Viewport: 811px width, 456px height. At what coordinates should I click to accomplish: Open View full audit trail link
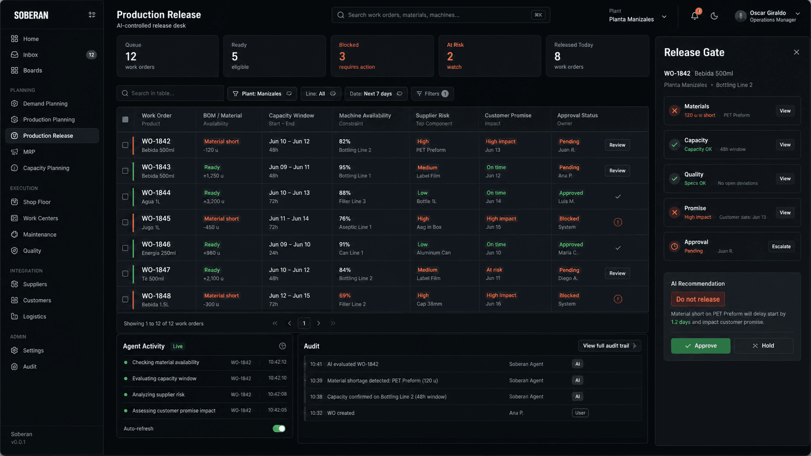609,346
